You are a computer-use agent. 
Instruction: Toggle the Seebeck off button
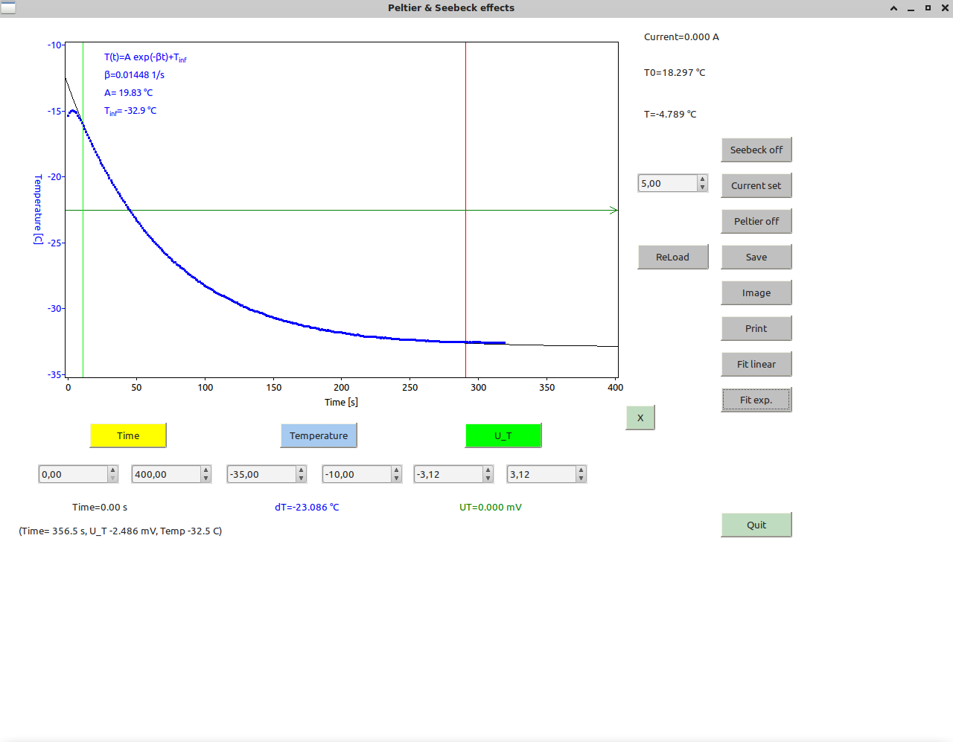tap(756, 150)
